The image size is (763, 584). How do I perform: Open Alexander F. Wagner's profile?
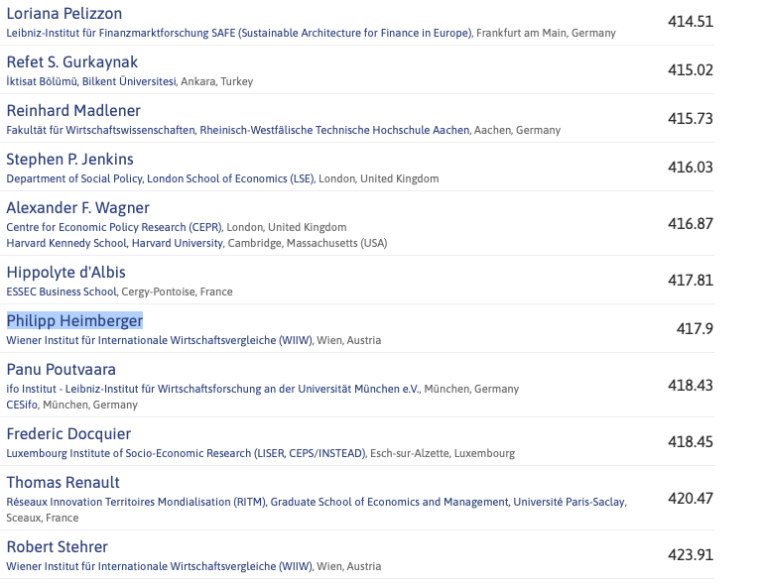(x=77, y=208)
